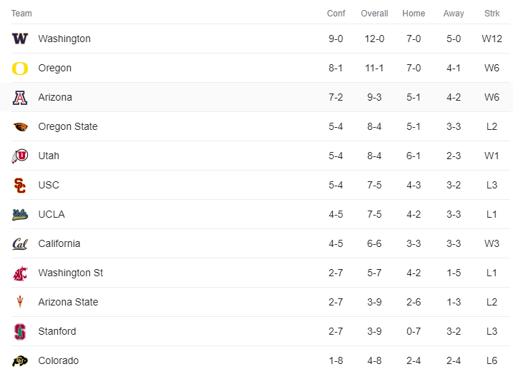Click the Arizona Wildcats logo

click(x=20, y=97)
